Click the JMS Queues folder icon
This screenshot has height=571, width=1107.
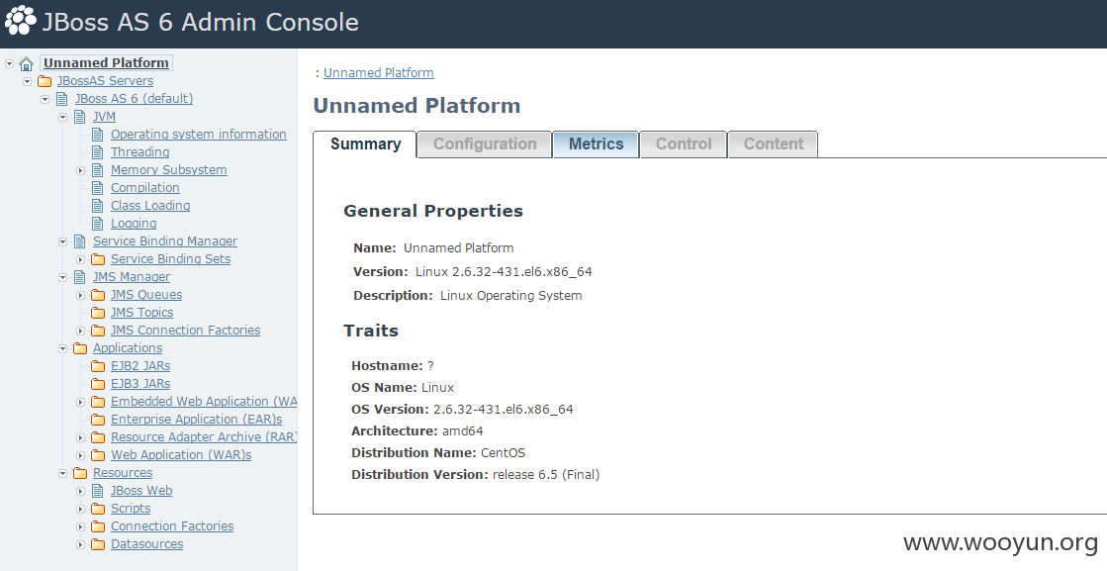pos(98,295)
